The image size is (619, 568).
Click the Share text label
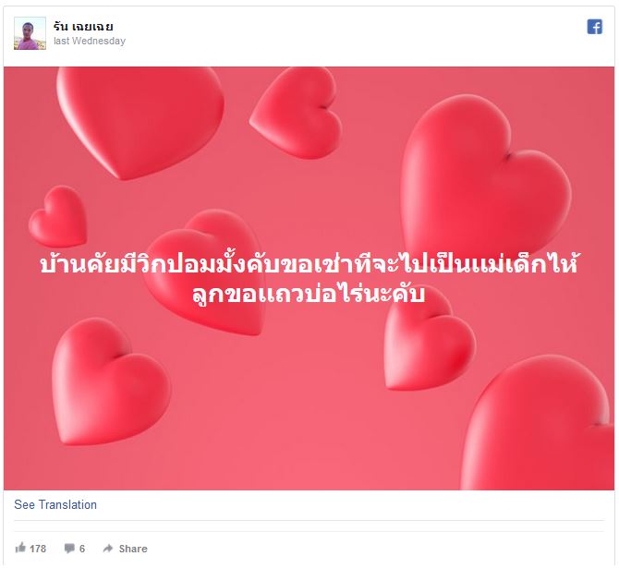click(133, 549)
